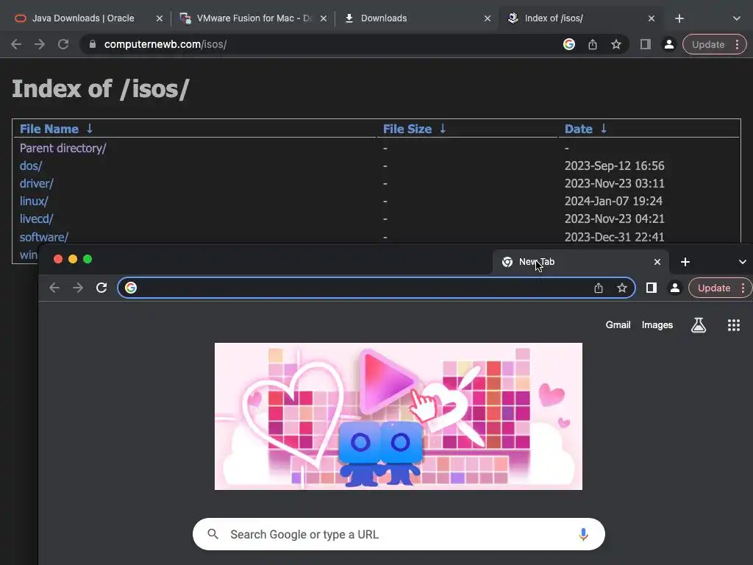Image resolution: width=753 pixels, height=565 pixels.
Task: Go back in the back window
Action: [16, 44]
